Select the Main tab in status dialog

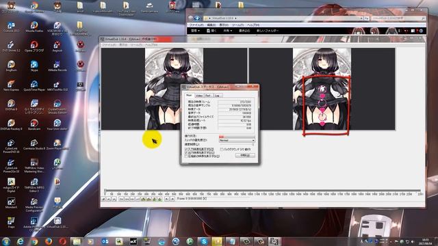(x=189, y=95)
